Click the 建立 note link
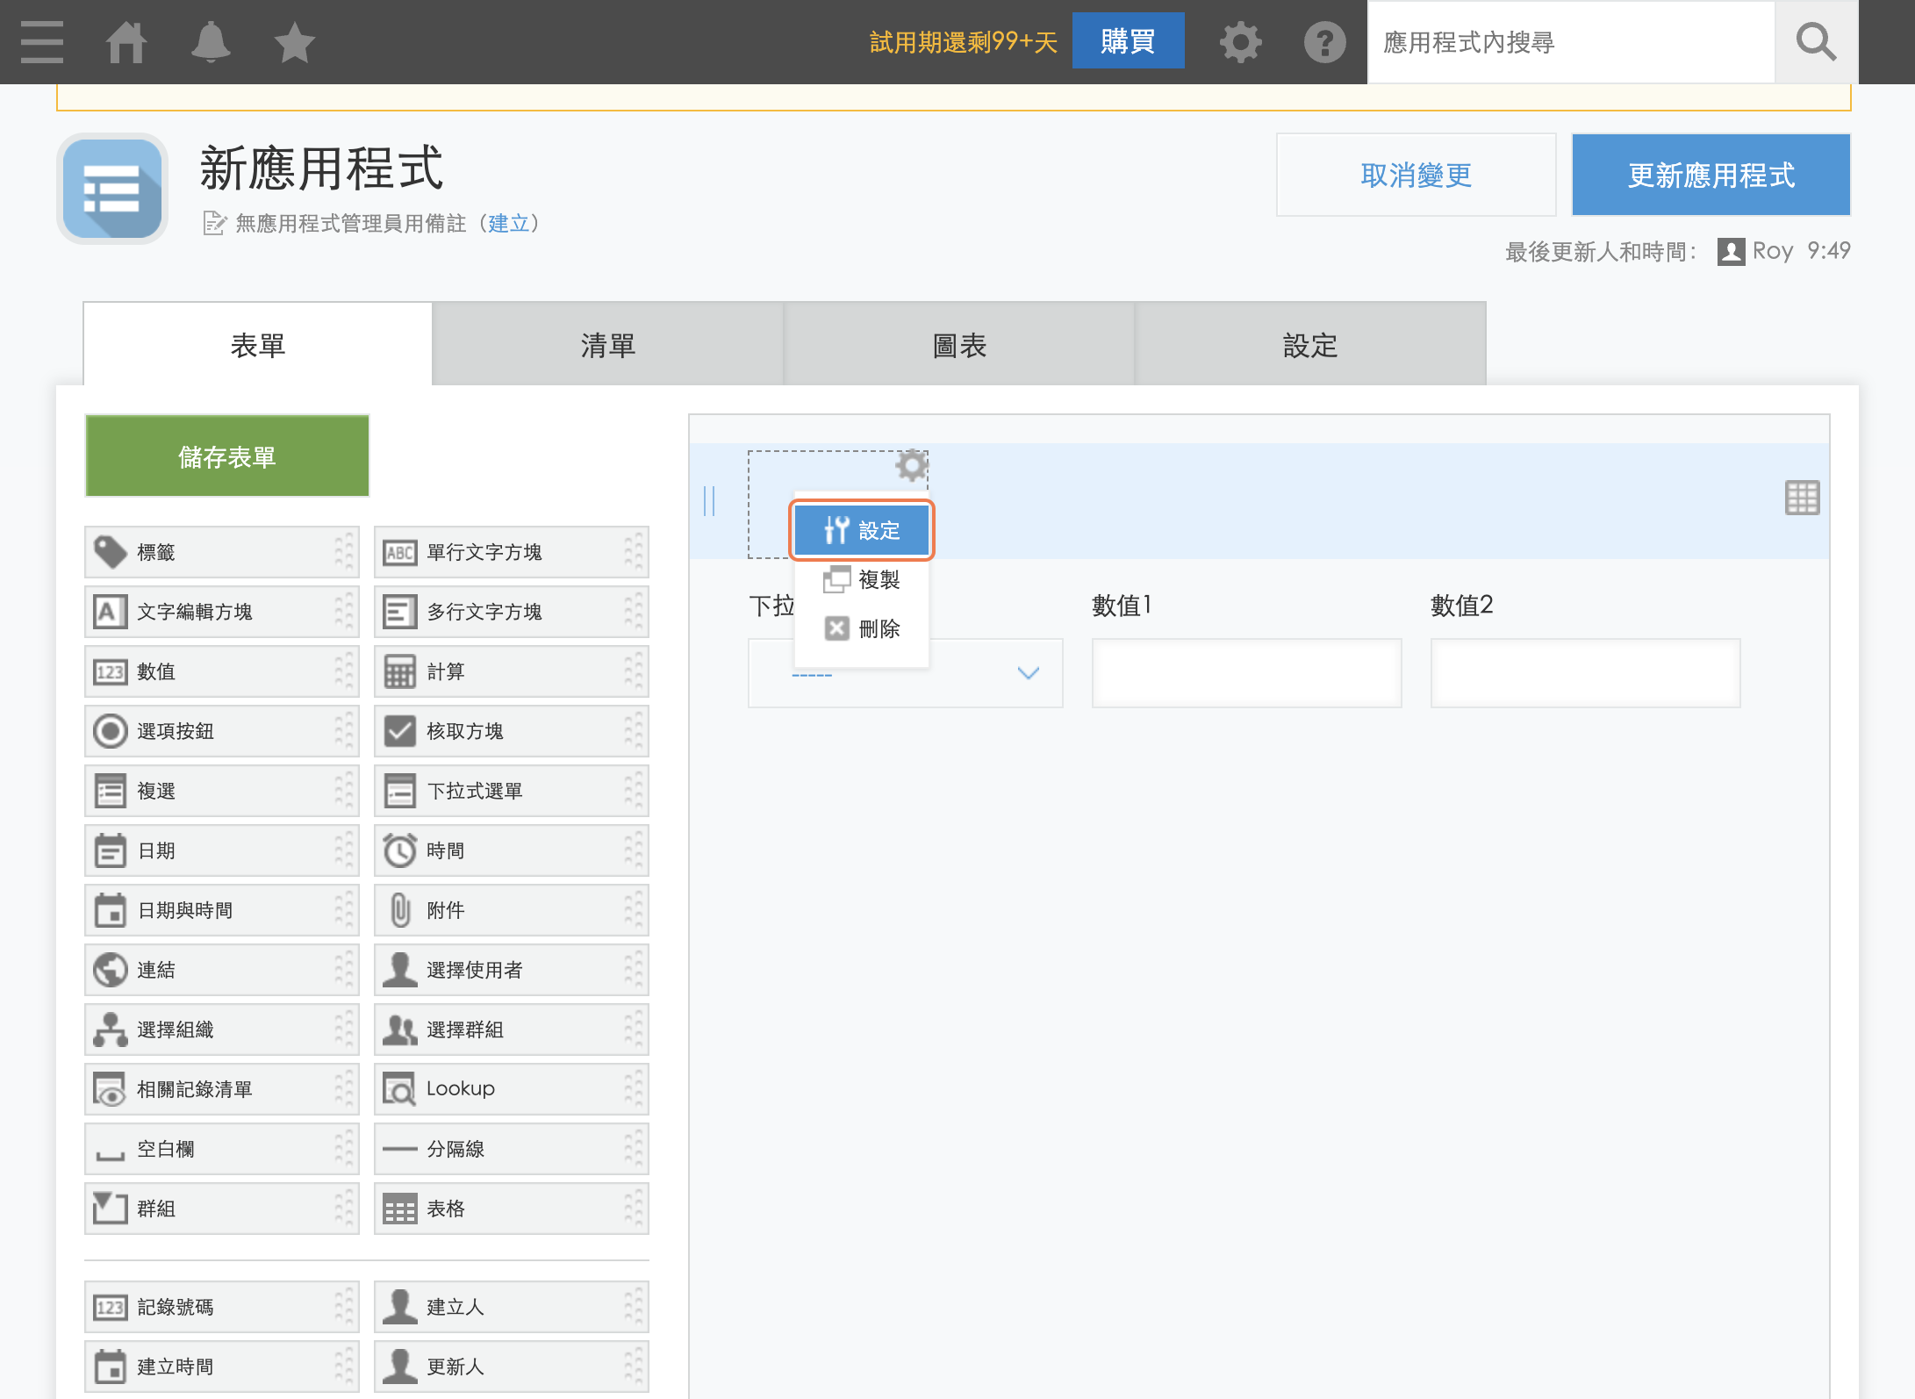1915x1399 pixels. tap(509, 223)
